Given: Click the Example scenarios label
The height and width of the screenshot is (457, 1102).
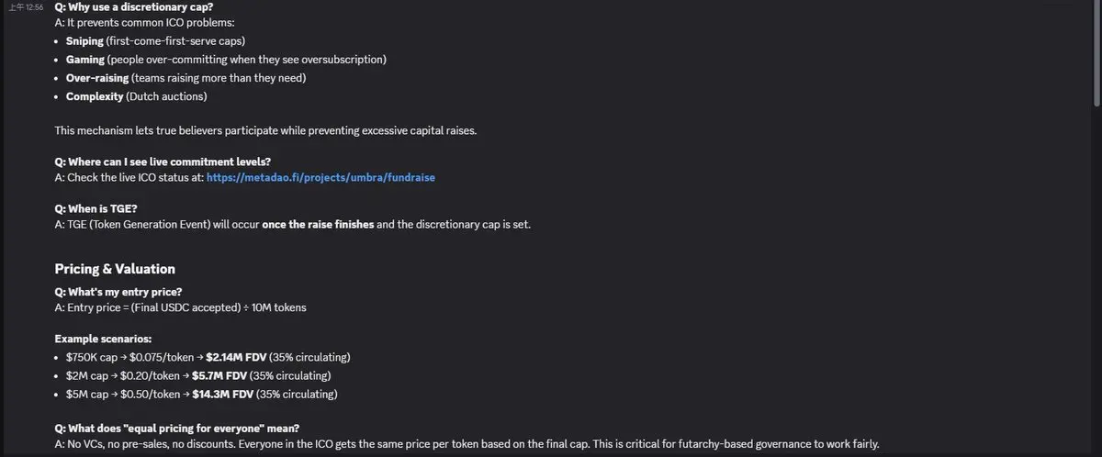Looking at the screenshot, I should tap(103, 339).
